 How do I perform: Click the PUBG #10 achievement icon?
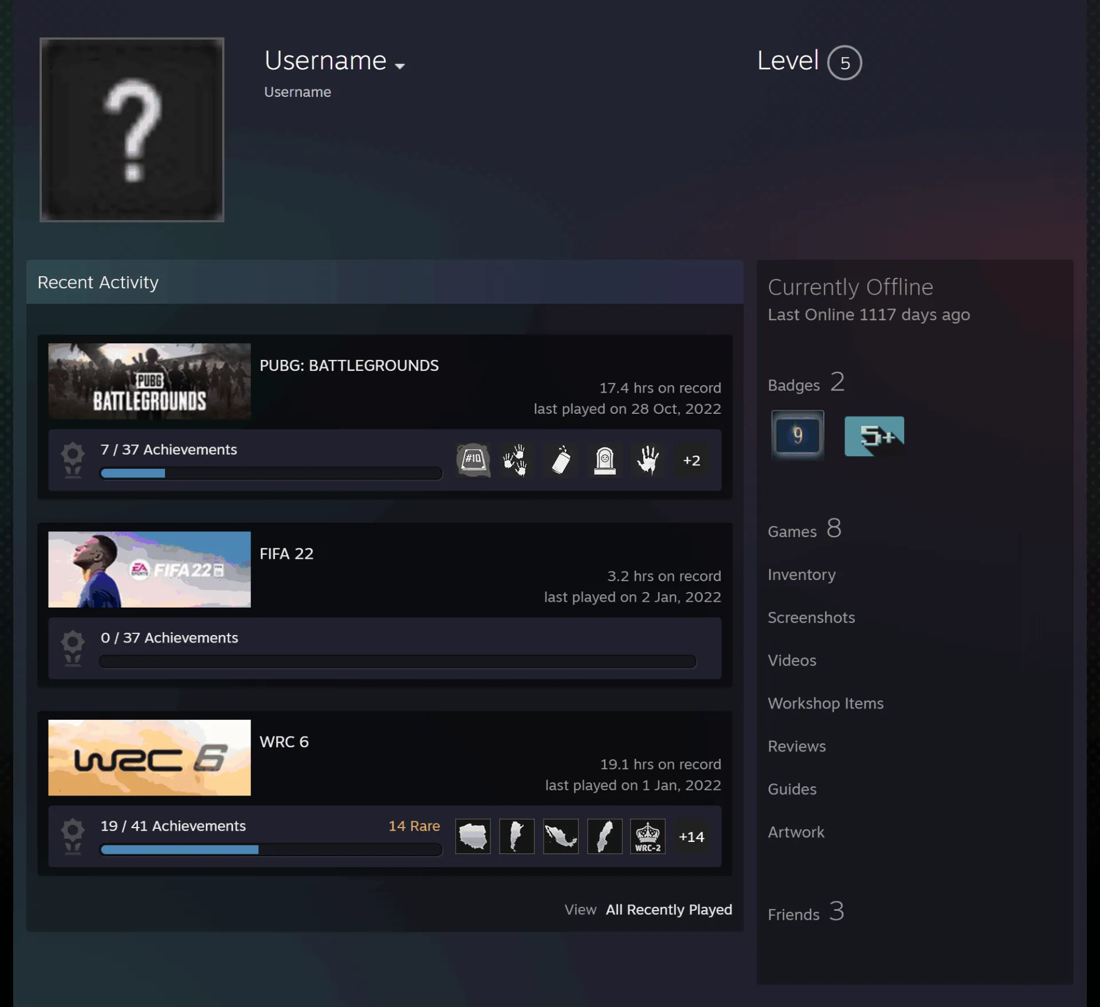pyautogui.click(x=473, y=460)
